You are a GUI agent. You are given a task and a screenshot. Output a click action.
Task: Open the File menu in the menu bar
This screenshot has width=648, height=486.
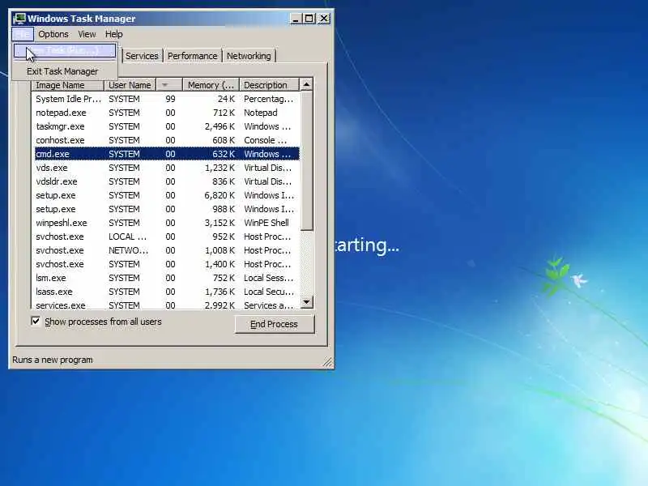coord(23,34)
